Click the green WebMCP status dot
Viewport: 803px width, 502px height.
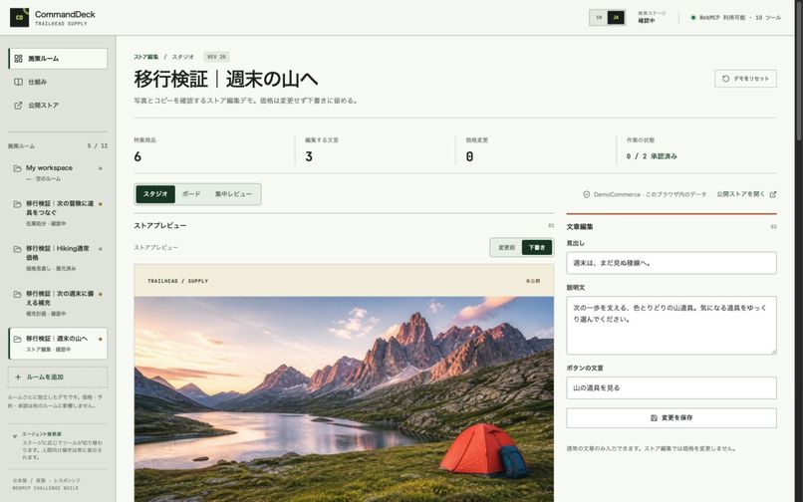pos(693,17)
